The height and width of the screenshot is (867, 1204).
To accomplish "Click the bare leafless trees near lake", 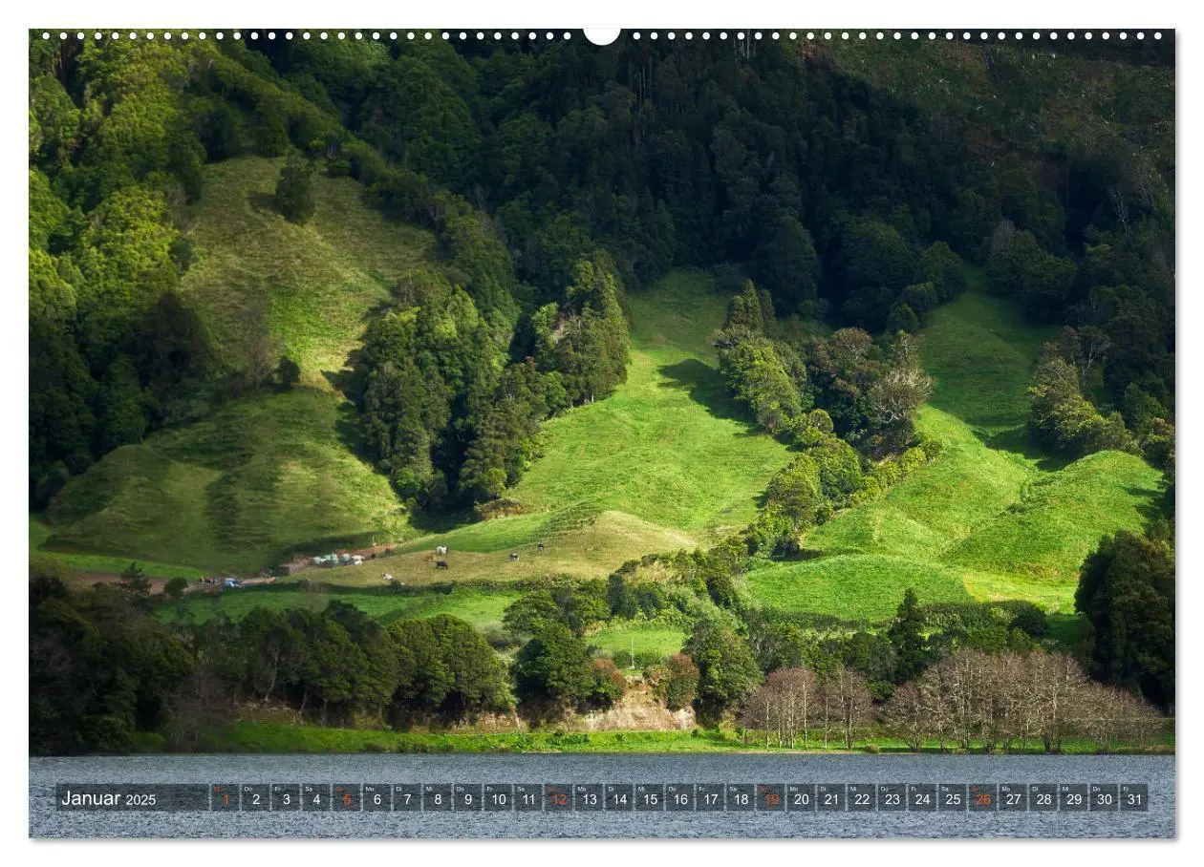I will tap(956, 702).
